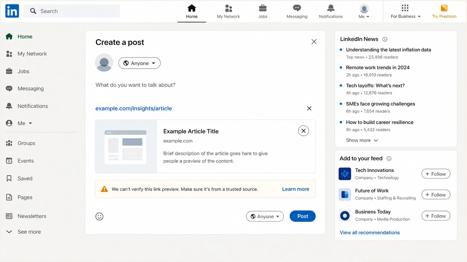Follow Business Today
The width and height of the screenshot is (467, 262).
click(436, 216)
